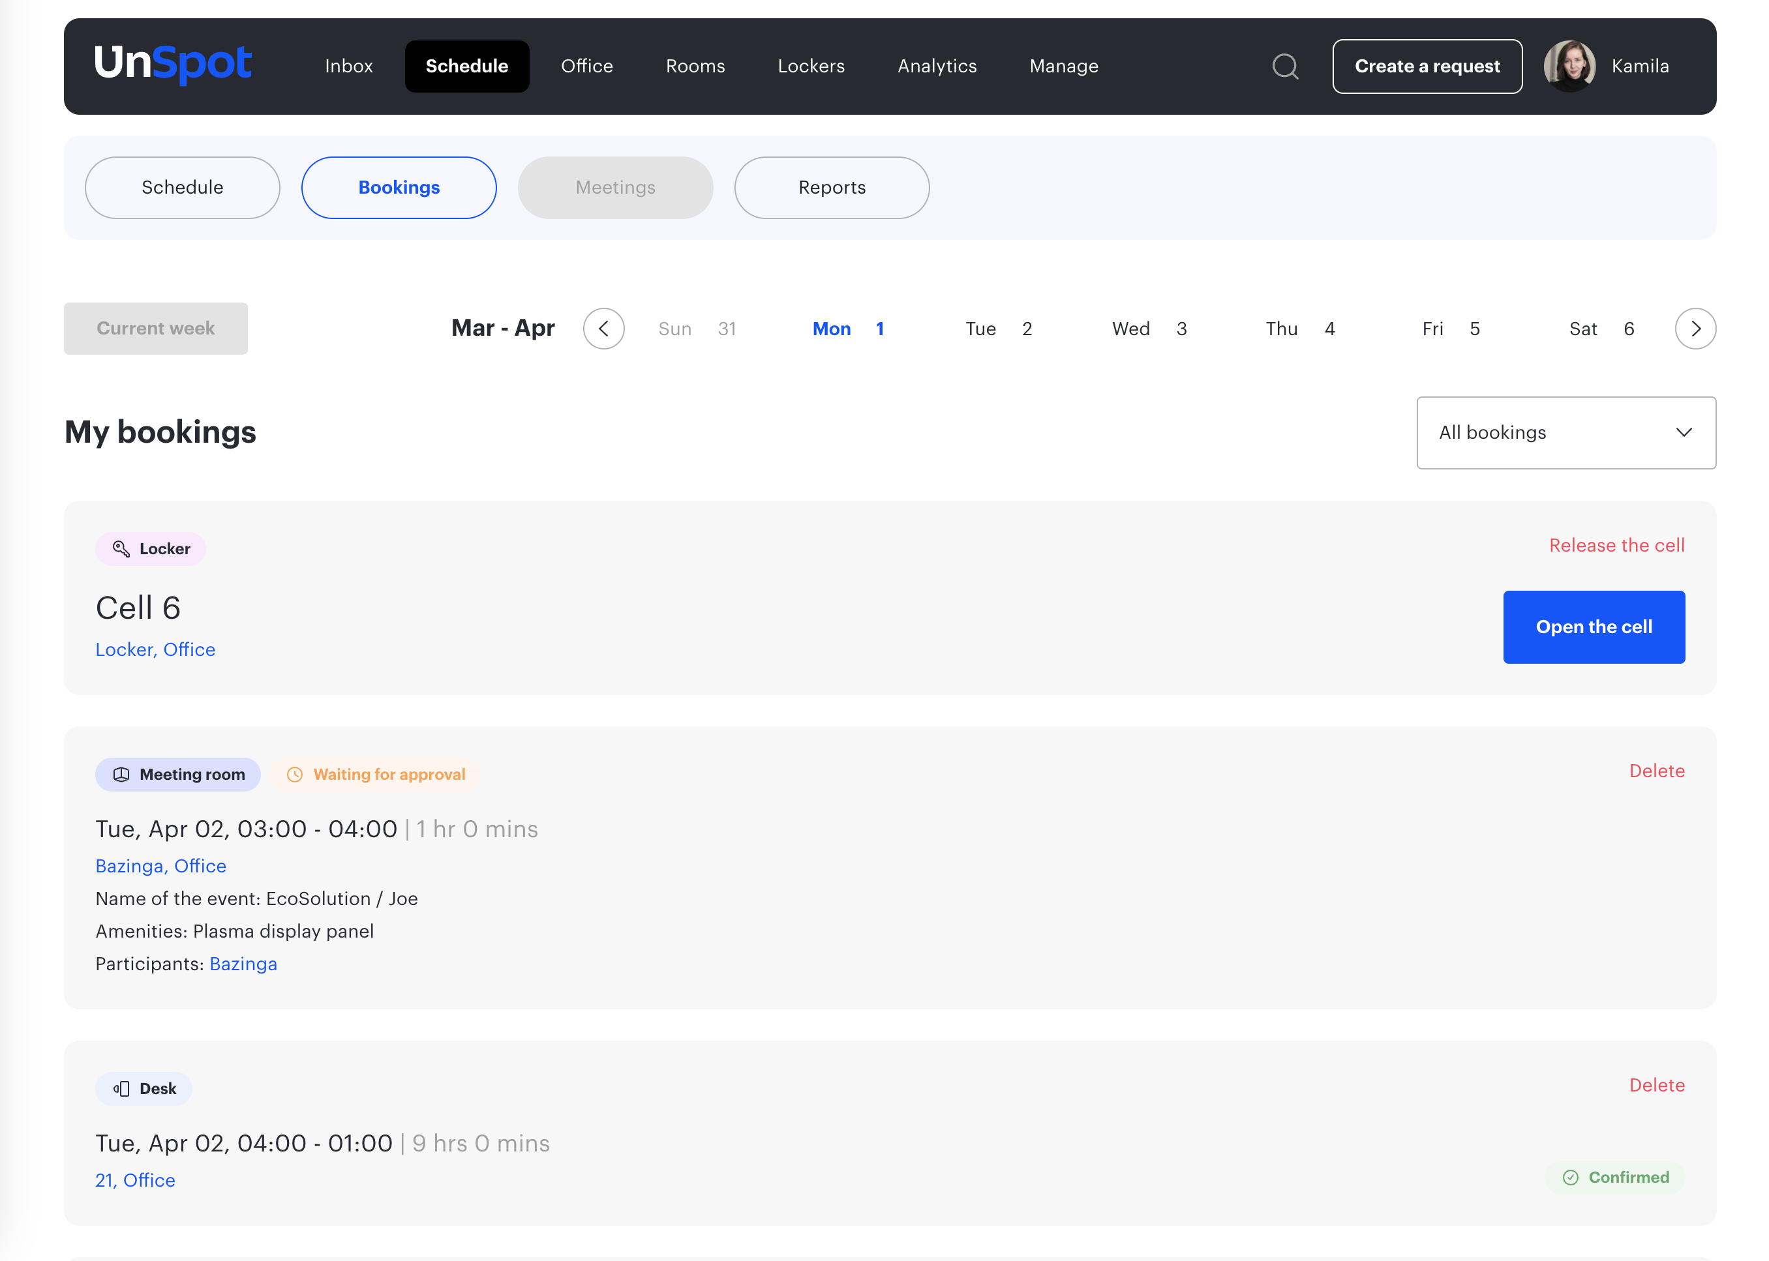
Task: Open the Bazinga, Office location link
Action: pos(161,866)
